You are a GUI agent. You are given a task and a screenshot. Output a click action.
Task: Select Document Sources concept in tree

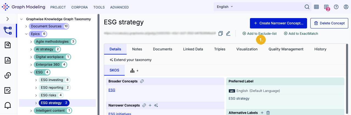[x=49, y=26]
